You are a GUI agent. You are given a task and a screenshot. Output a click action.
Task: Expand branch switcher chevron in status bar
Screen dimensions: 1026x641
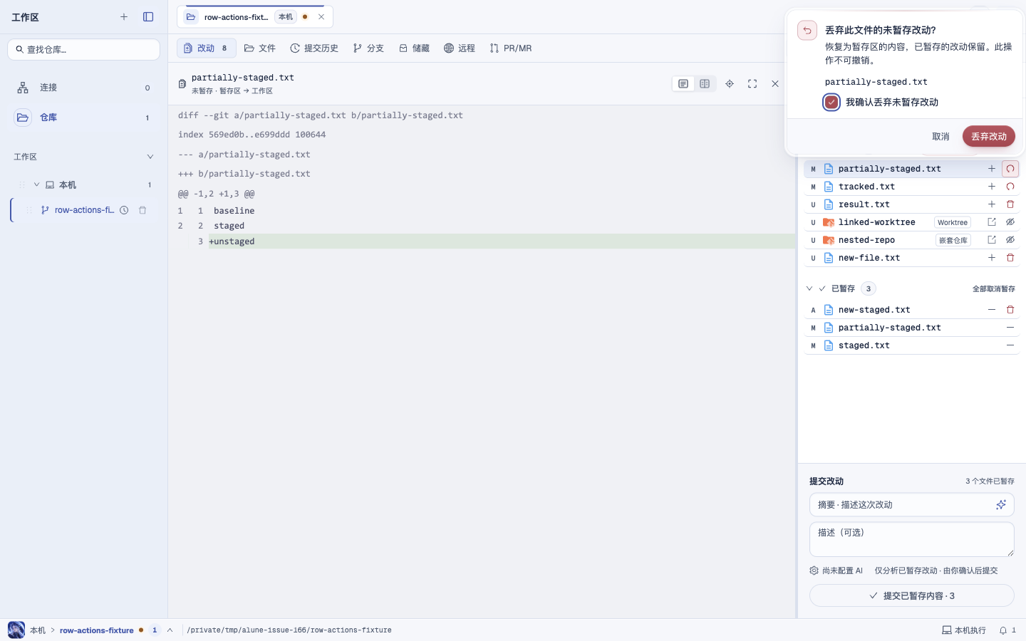point(170,630)
